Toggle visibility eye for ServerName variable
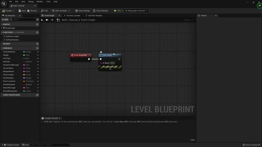The image size is (262, 147). [x=38, y=68]
